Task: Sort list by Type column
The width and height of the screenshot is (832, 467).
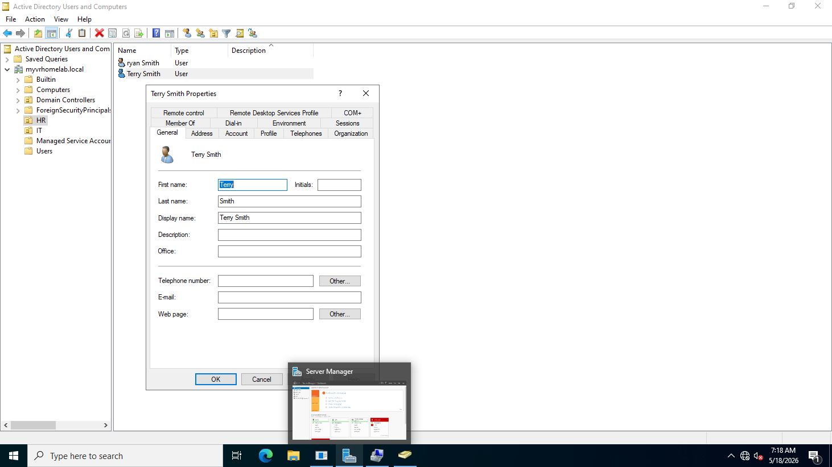Action: pyautogui.click(x=199, y=51)
